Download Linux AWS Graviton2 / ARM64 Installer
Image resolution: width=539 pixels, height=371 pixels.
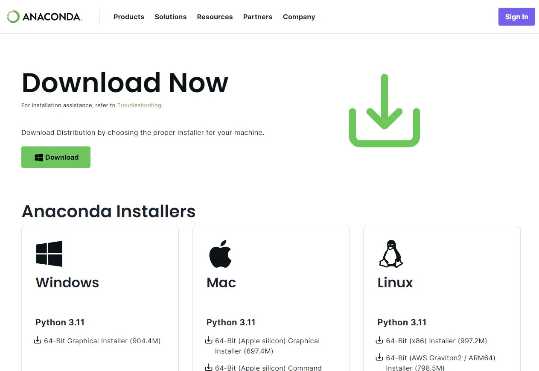pos(441,362)
